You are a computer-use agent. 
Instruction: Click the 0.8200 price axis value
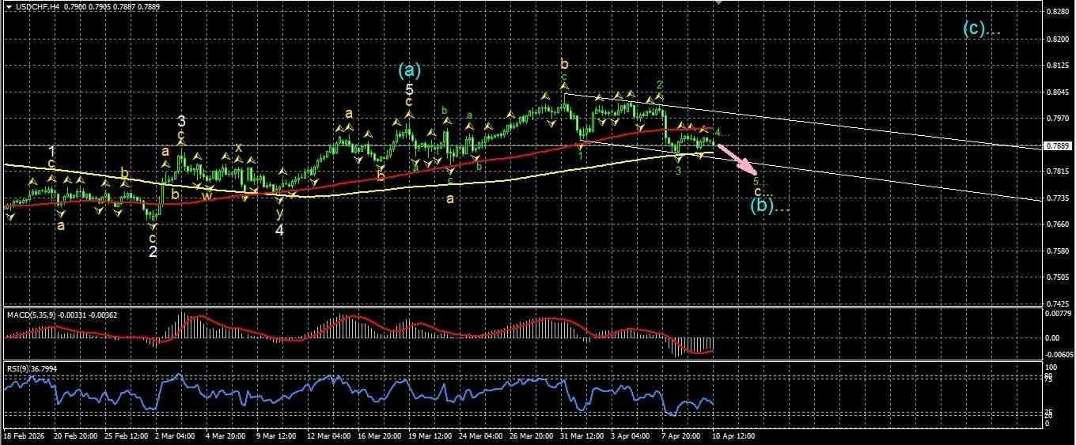(x=1057, y=39)
